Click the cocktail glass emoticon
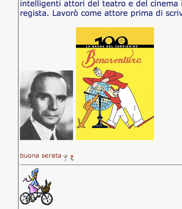 point(65,158)
